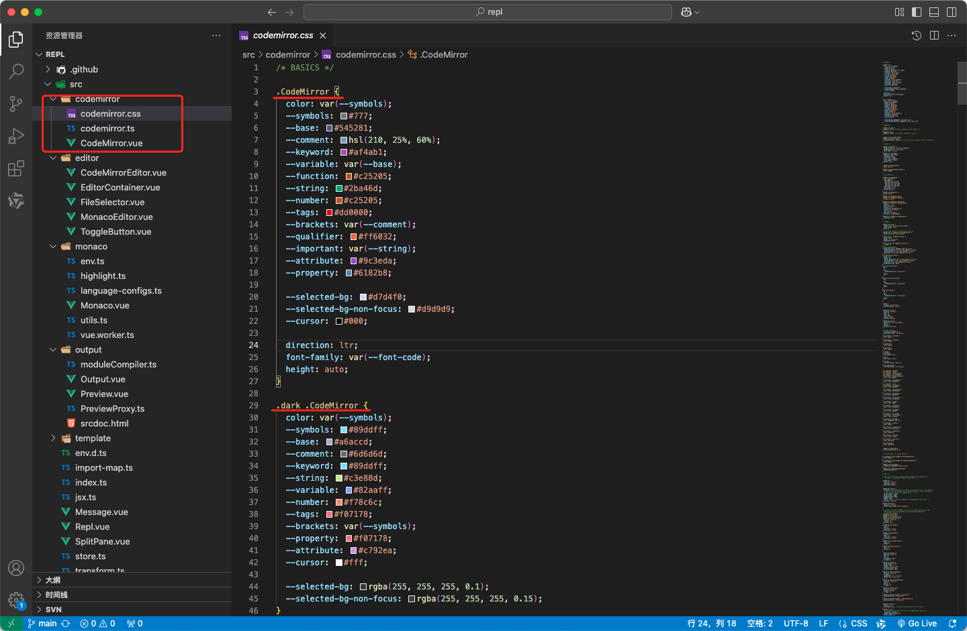Collapse the src folder
The height and width of the screenshot is (631, 967).
coord(48,84)
